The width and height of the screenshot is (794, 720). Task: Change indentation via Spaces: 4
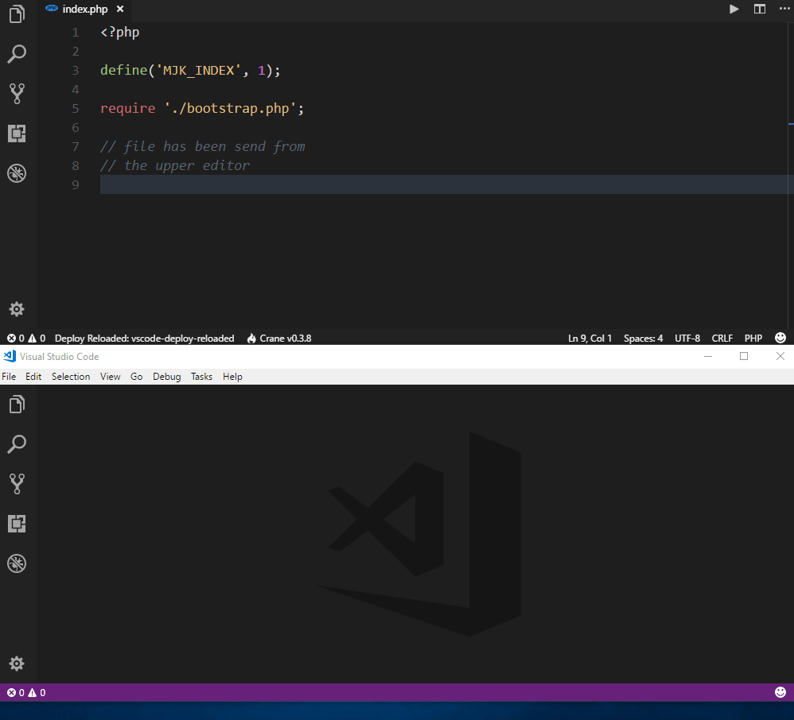(643, 338)
